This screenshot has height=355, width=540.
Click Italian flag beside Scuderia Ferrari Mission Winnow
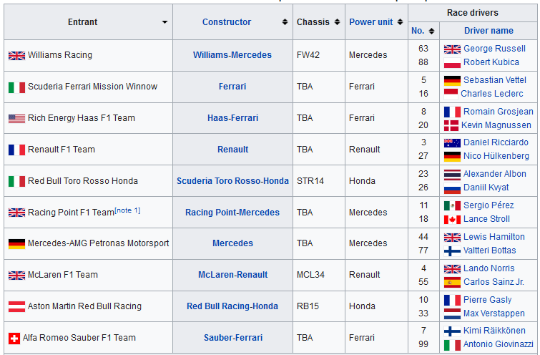click(x=17, y=87)
